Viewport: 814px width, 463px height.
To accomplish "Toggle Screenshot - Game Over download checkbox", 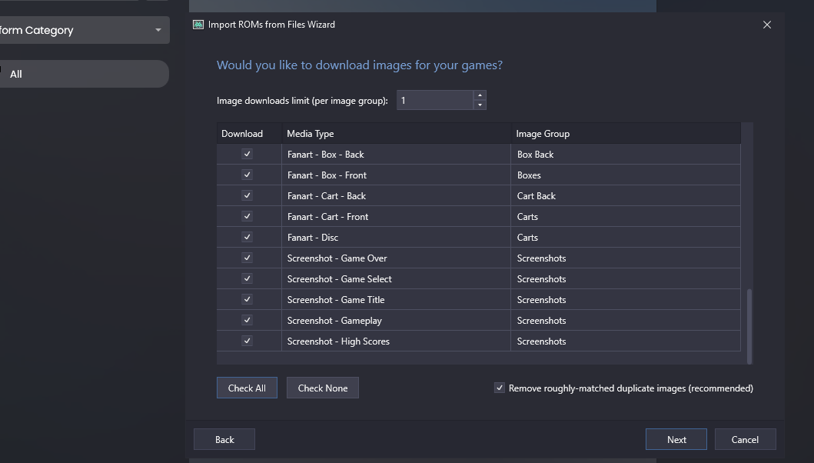I will click(x=247, y=258).
